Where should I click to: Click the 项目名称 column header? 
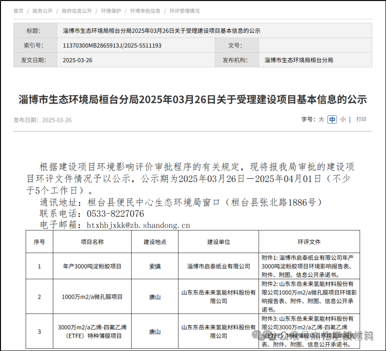tap(92, 242)
